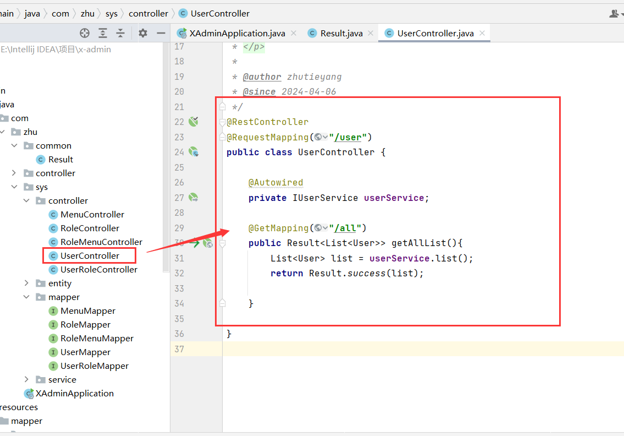Click the empty line 37 in editor
The image size is (624, 436).
pos(423,348)
